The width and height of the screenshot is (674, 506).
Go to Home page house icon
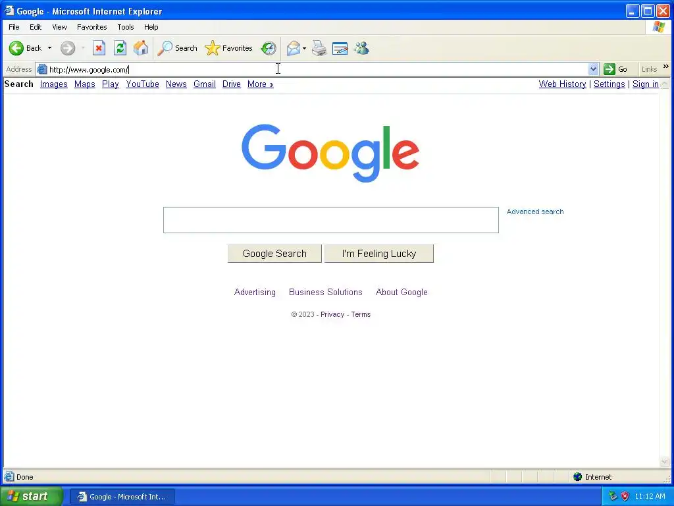coord(141,48)
